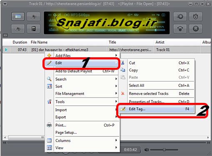The width and height of the screenshot is (212, 156).
Task: Click the red X icon beside Remove
Action: tap(123, 93)
